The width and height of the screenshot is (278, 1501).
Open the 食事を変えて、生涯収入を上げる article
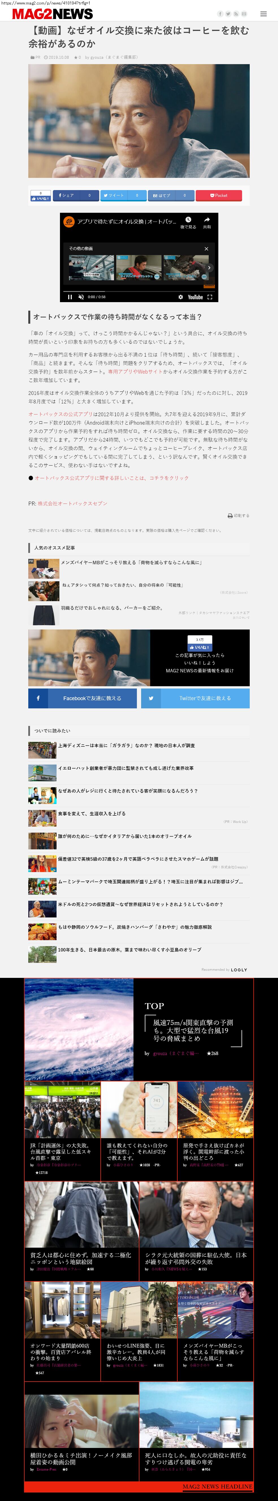(x=92, y=813)
